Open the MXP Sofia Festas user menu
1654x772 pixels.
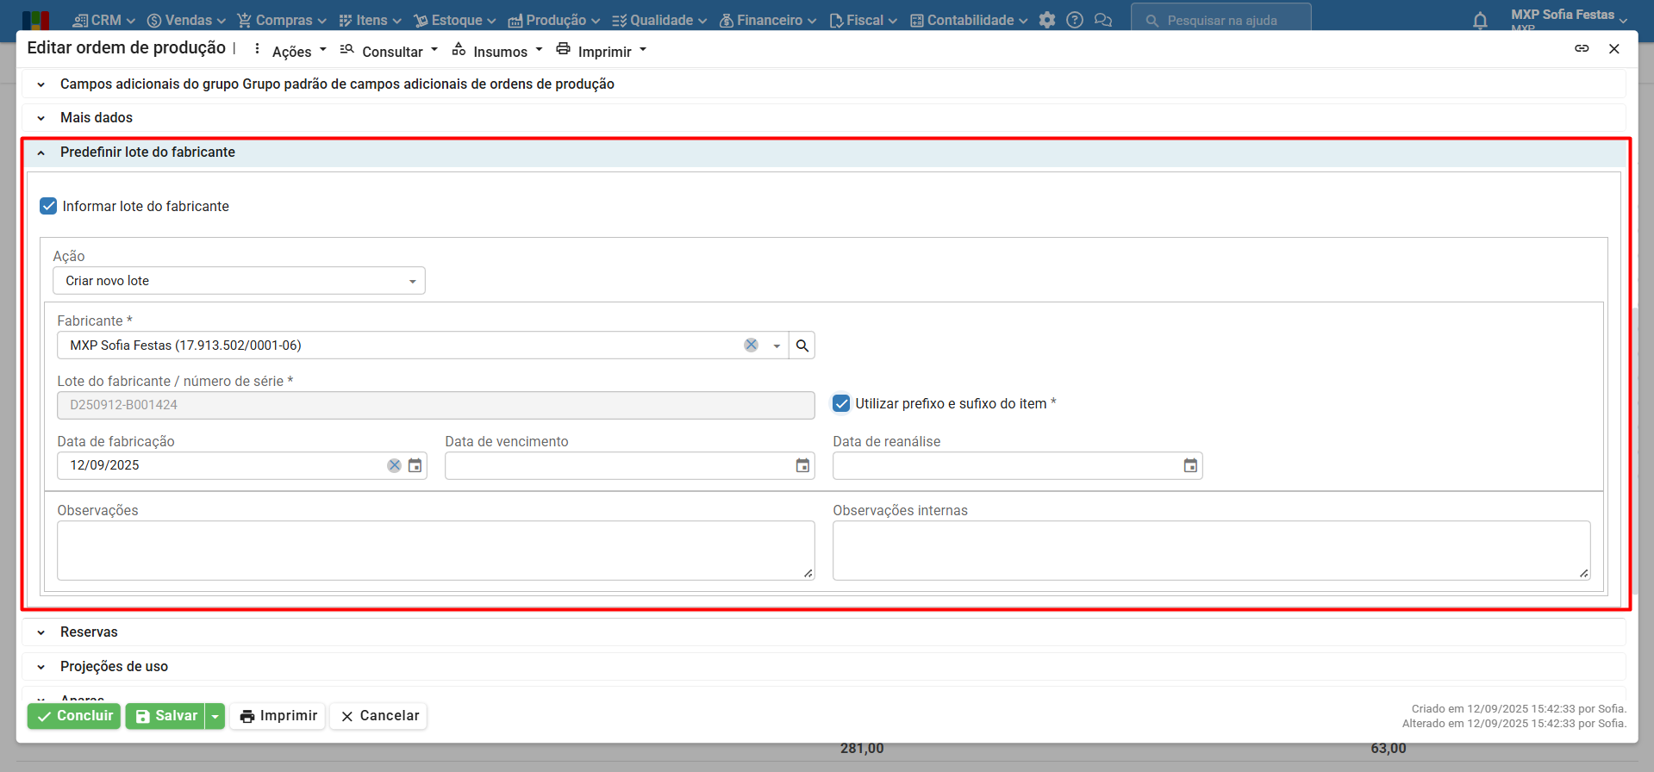click(1569, 19)
